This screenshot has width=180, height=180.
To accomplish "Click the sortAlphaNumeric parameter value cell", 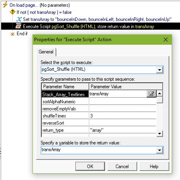I will click(x=123, y=102).
